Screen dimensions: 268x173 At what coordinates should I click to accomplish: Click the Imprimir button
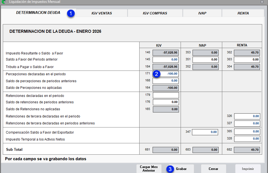(x=248, y=169)
